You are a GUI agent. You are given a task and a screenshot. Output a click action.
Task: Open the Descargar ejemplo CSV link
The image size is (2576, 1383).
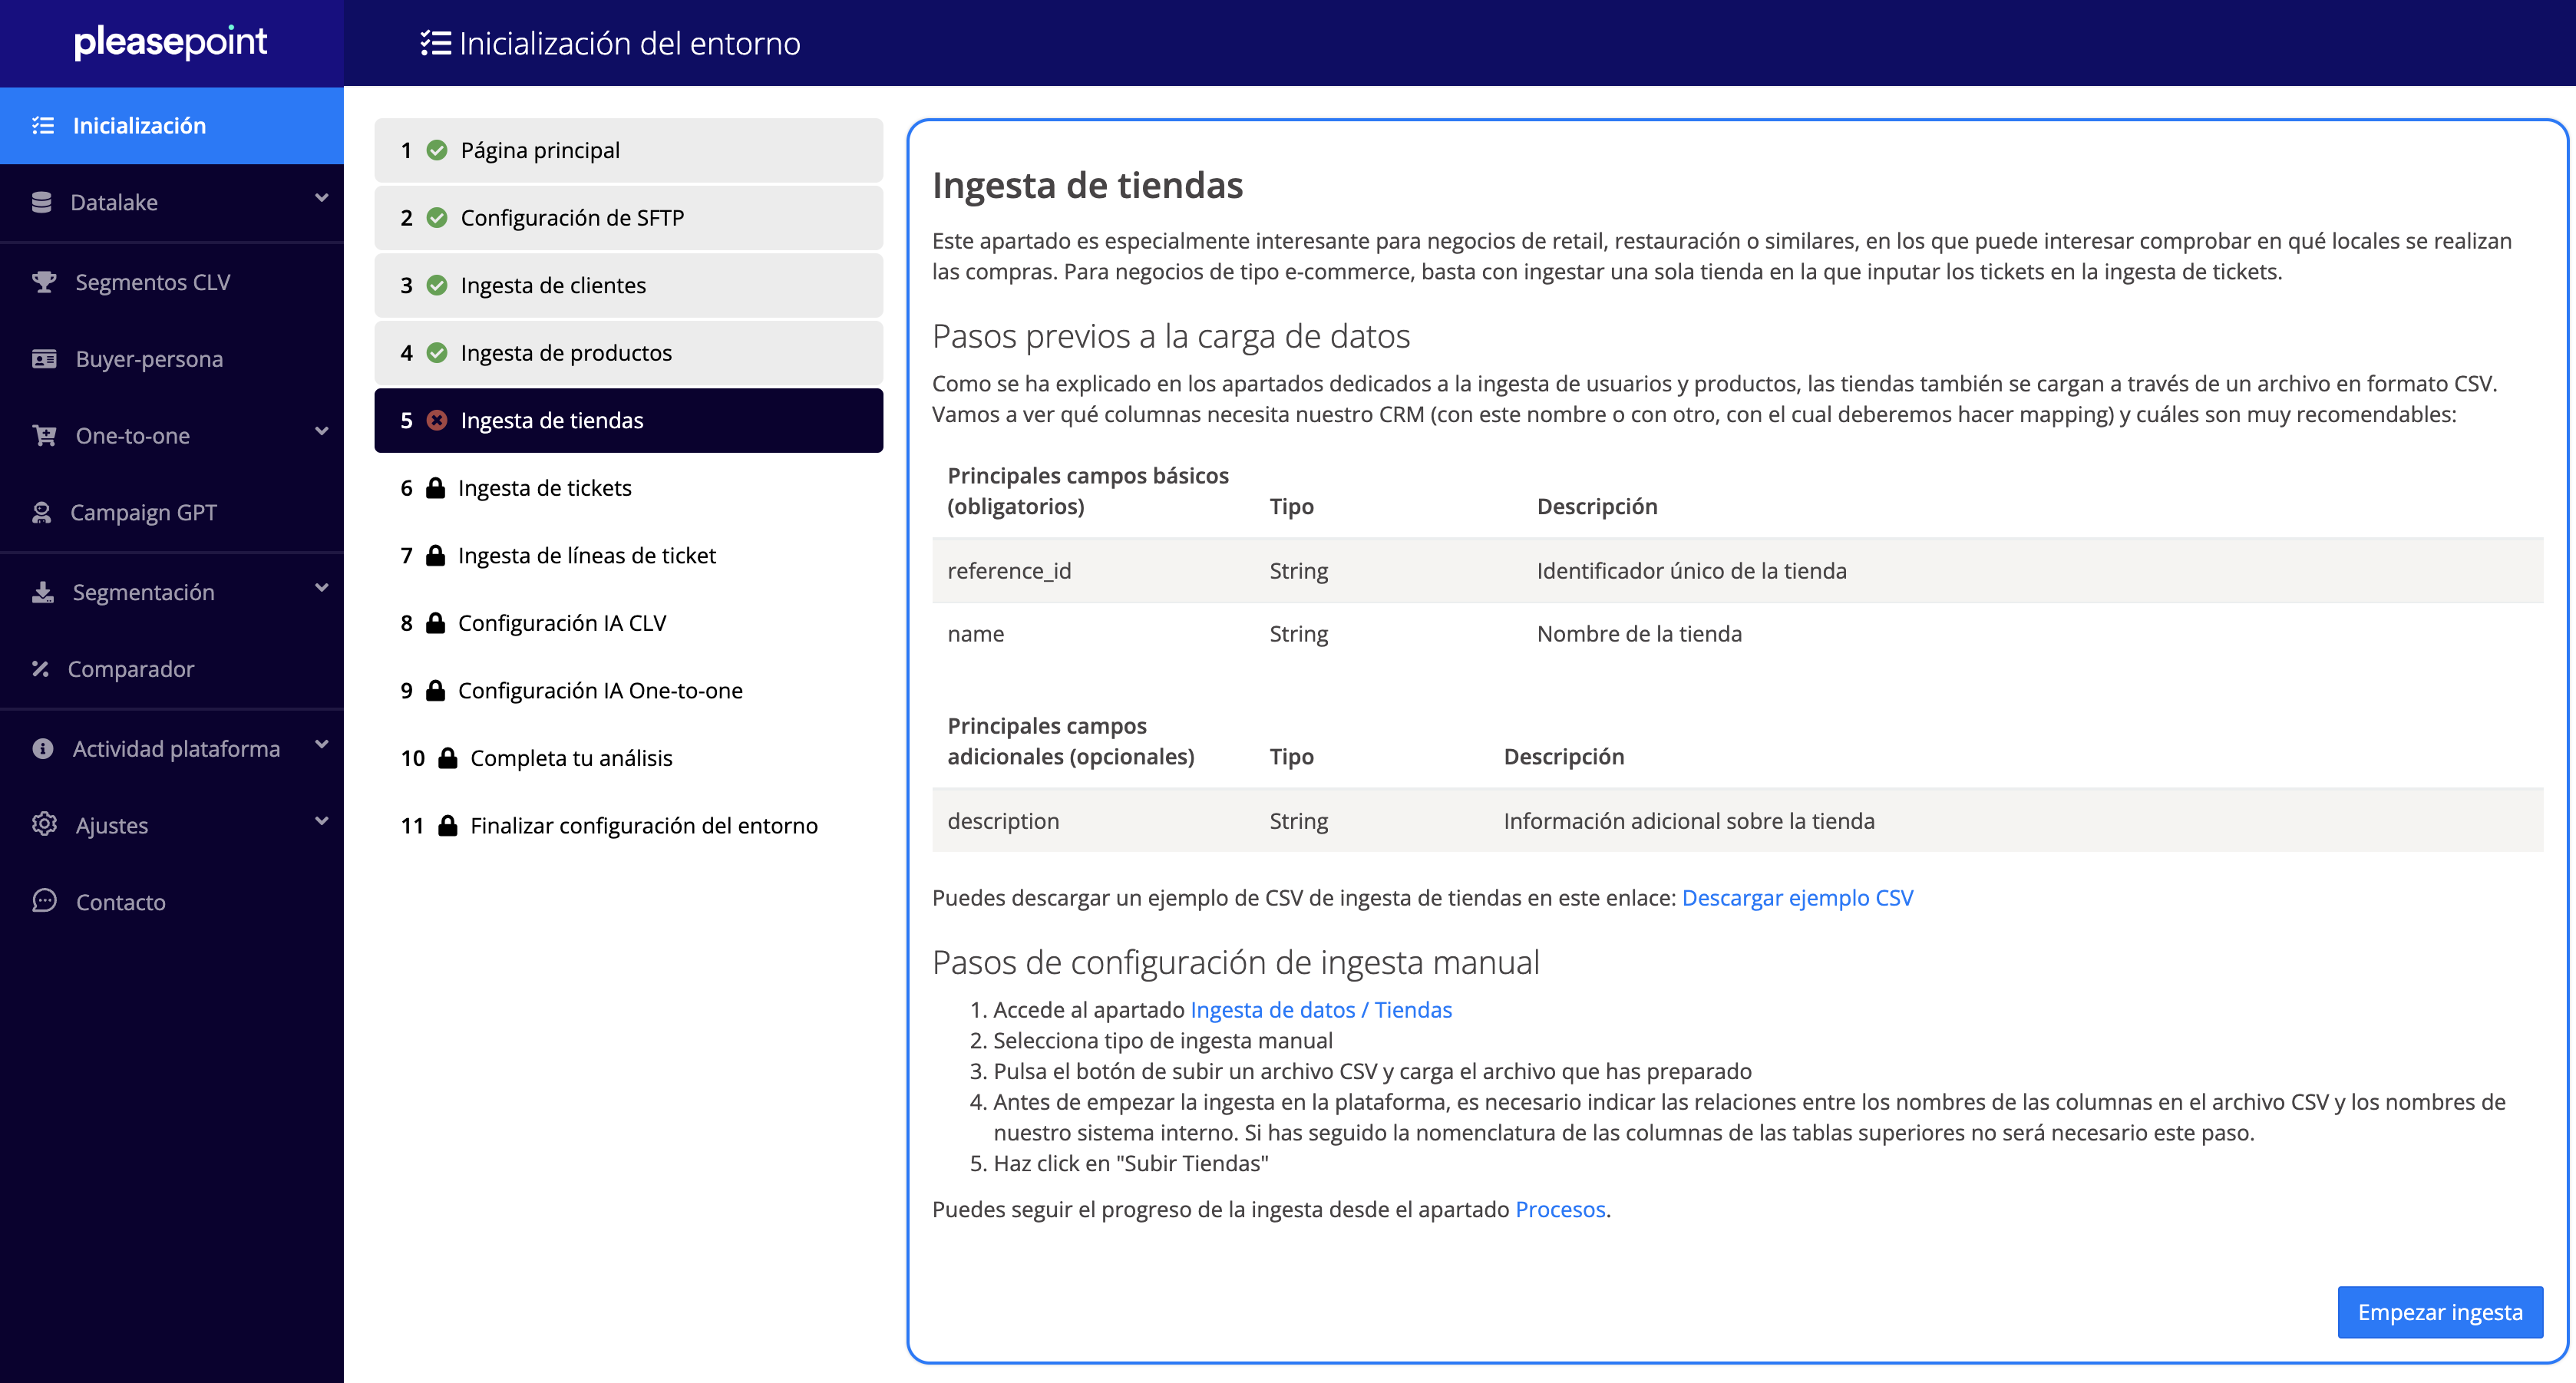pos(1796,898)
